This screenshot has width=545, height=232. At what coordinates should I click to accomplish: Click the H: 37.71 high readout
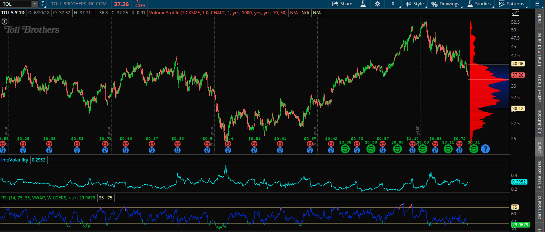[x=82, y=13]
